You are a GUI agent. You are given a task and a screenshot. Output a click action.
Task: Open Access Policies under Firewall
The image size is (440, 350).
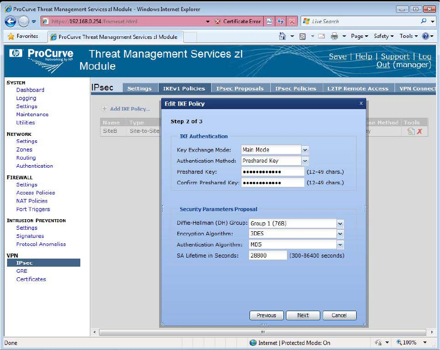tap(36, 192)
